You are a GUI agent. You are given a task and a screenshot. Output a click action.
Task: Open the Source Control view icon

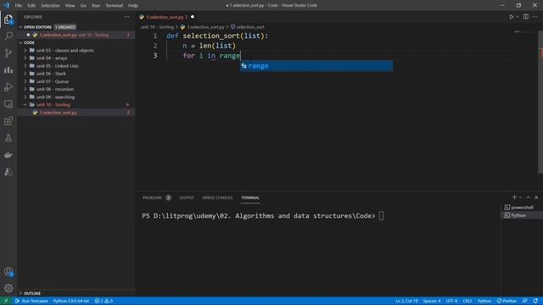point(8,53)
